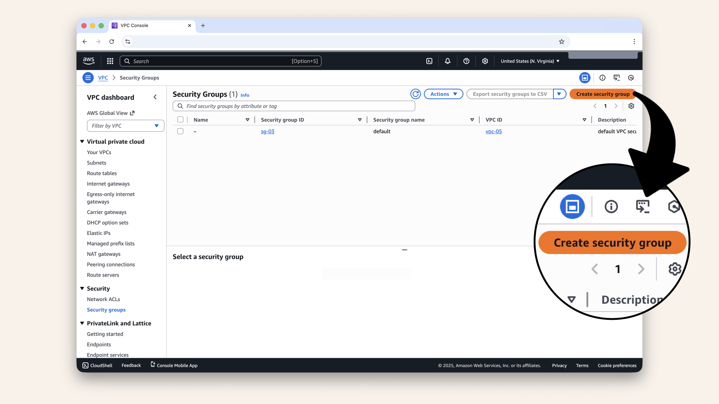Image resolution: width=719 pixels, height=404 pixels.
Task: Open the AWS services grid menu icon
Action: [110, 61]
